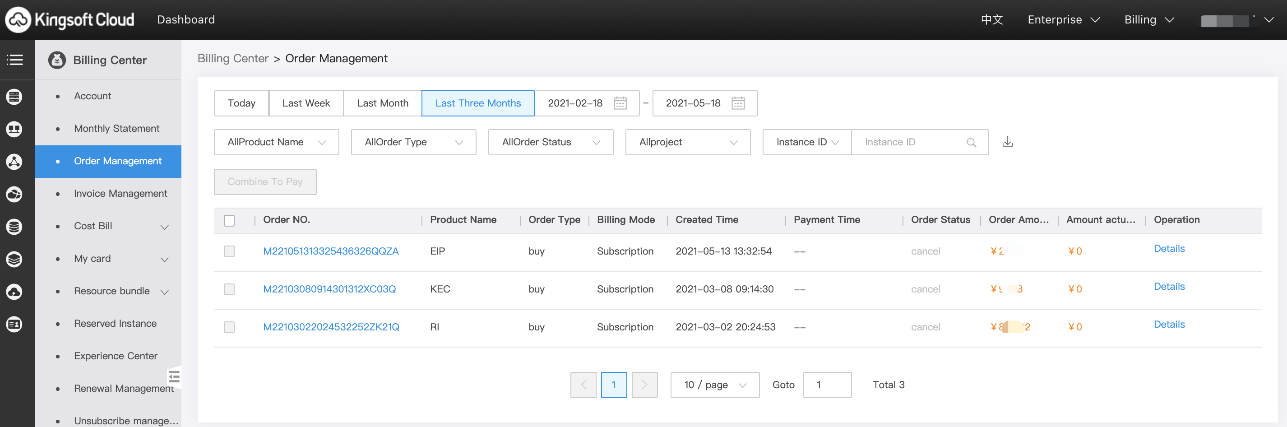Screen dimensions: 1287x427
Task: Open the AllOrder Type dropdown
Action: [414, 142]
